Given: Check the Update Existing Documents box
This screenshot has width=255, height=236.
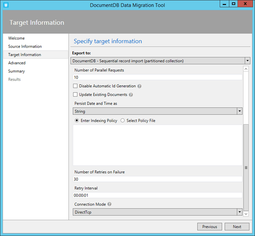Looking at the screenshot, I should coord(75,94).
